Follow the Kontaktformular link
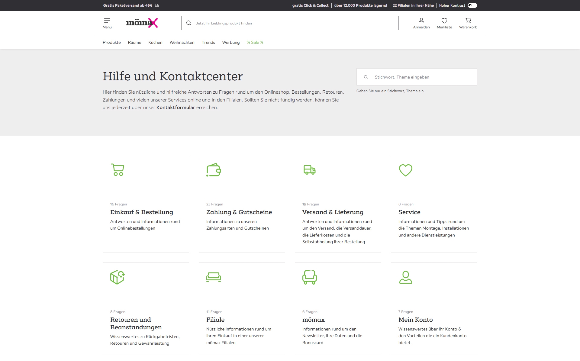The height and width of the screenshot is (361, 580). click(x=176, y=108)
